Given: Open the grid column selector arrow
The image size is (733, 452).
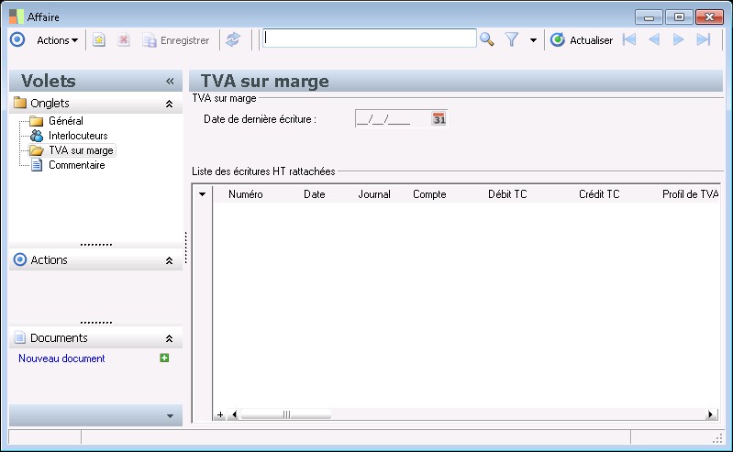Looking at the screenshot, I should 202,194.
